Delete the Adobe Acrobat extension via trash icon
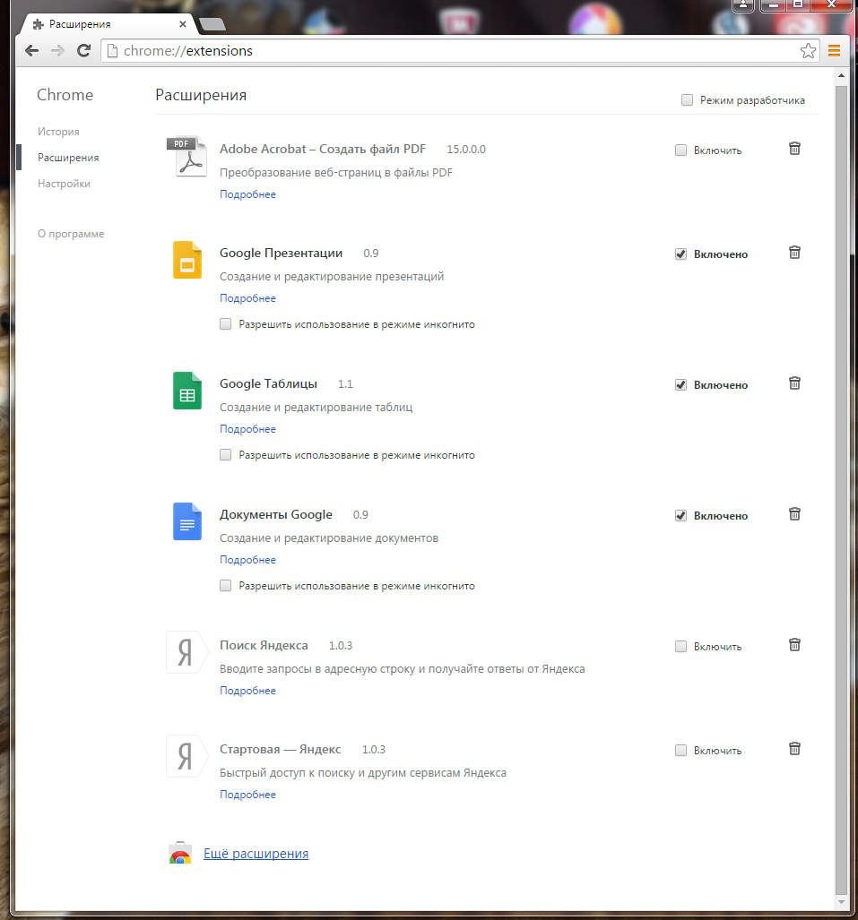858x920 pixels. 793,149
